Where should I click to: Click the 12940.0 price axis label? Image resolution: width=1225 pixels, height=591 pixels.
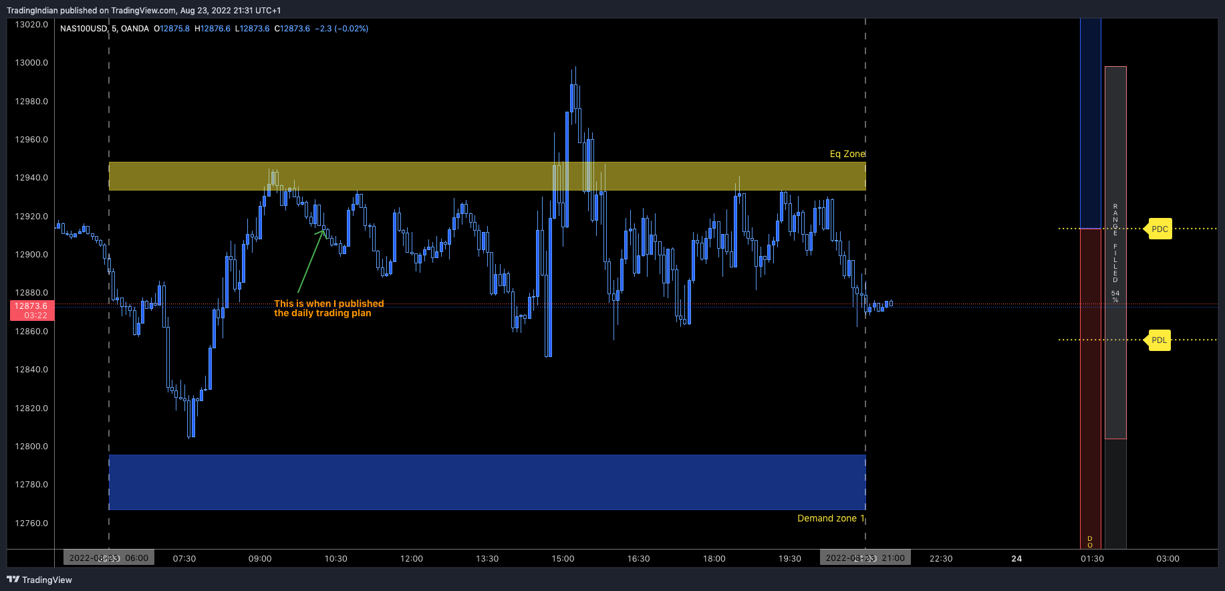point(31,178)
